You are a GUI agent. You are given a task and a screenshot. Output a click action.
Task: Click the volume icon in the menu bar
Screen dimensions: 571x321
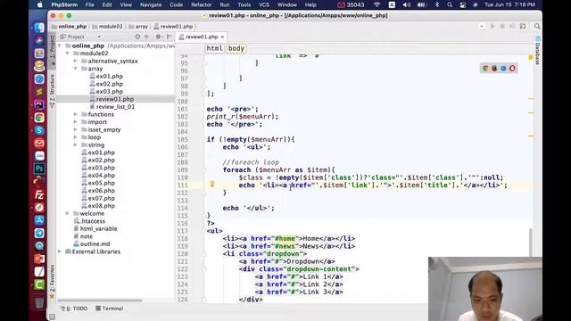(x=407, y=4)
